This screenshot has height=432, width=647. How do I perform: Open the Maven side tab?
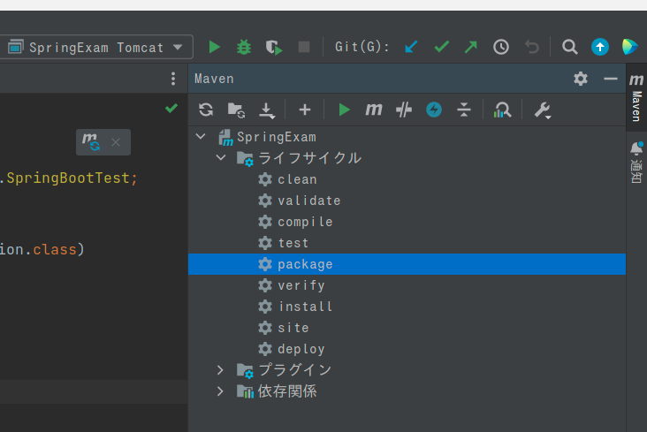point(636,99)
